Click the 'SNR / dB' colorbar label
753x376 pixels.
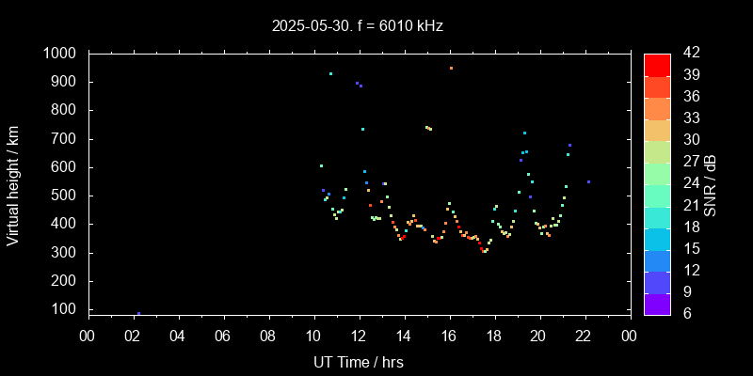(x=711, y=184)
